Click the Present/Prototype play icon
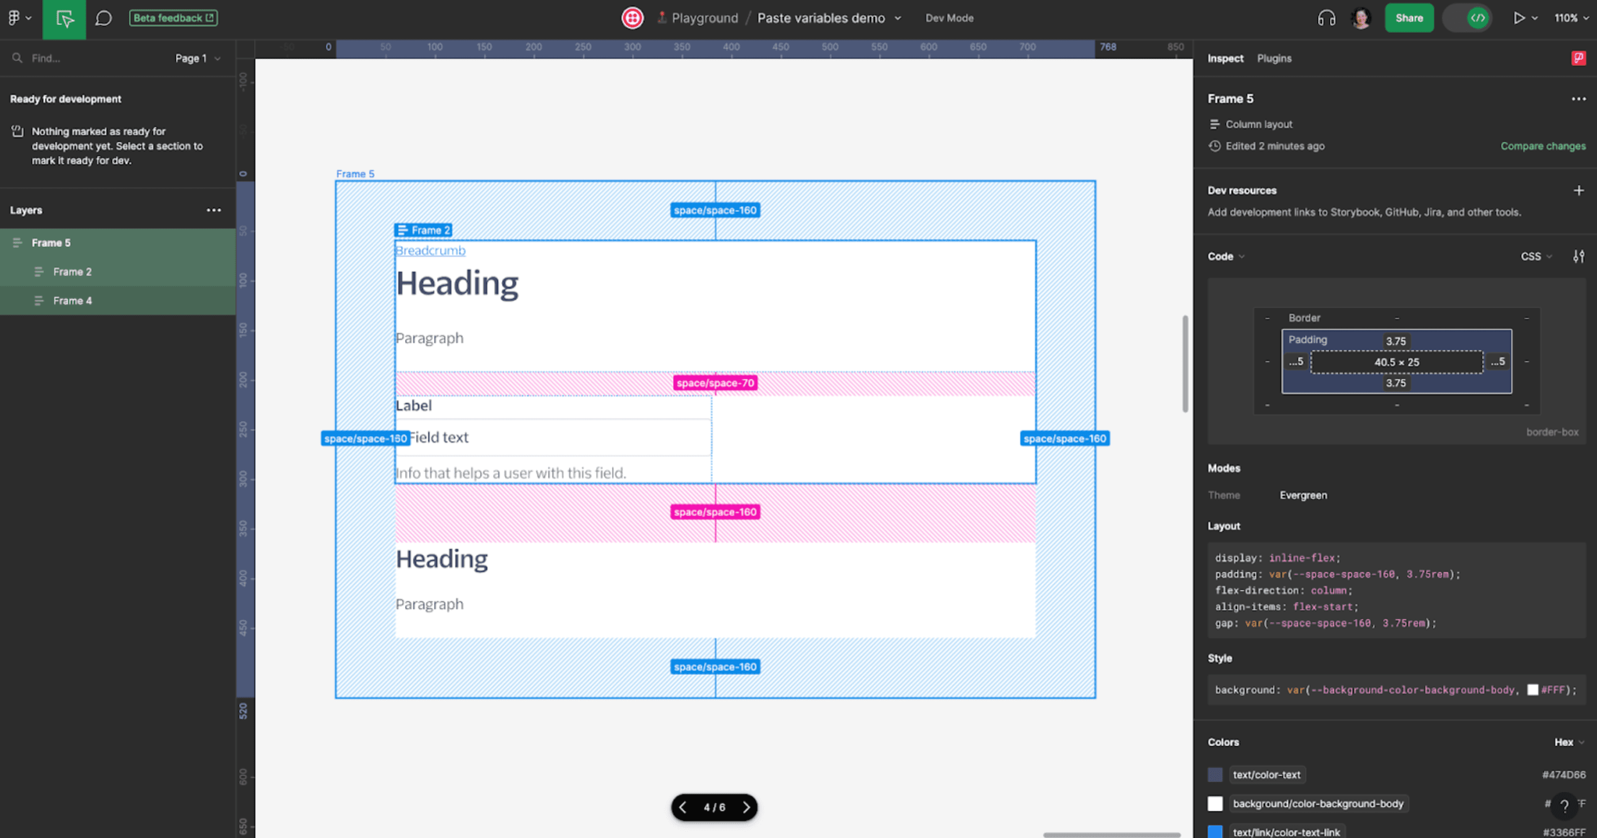Screen dimensions: 1597x838 pos(1519,18)
